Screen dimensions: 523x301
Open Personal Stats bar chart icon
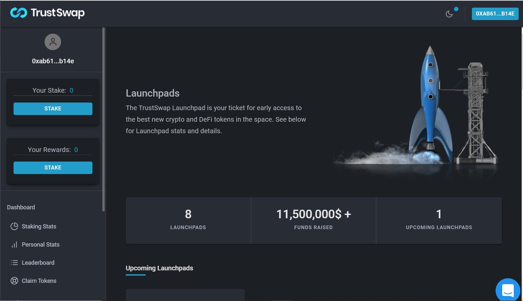[14, 244]
